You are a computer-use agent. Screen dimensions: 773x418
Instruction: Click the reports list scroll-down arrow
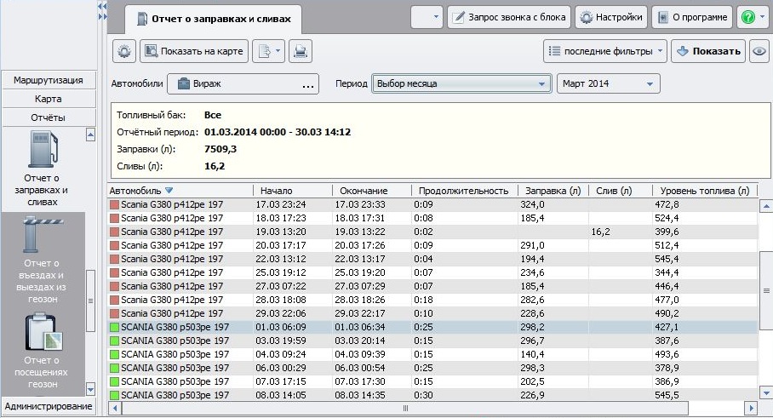(x=90, y=389)
